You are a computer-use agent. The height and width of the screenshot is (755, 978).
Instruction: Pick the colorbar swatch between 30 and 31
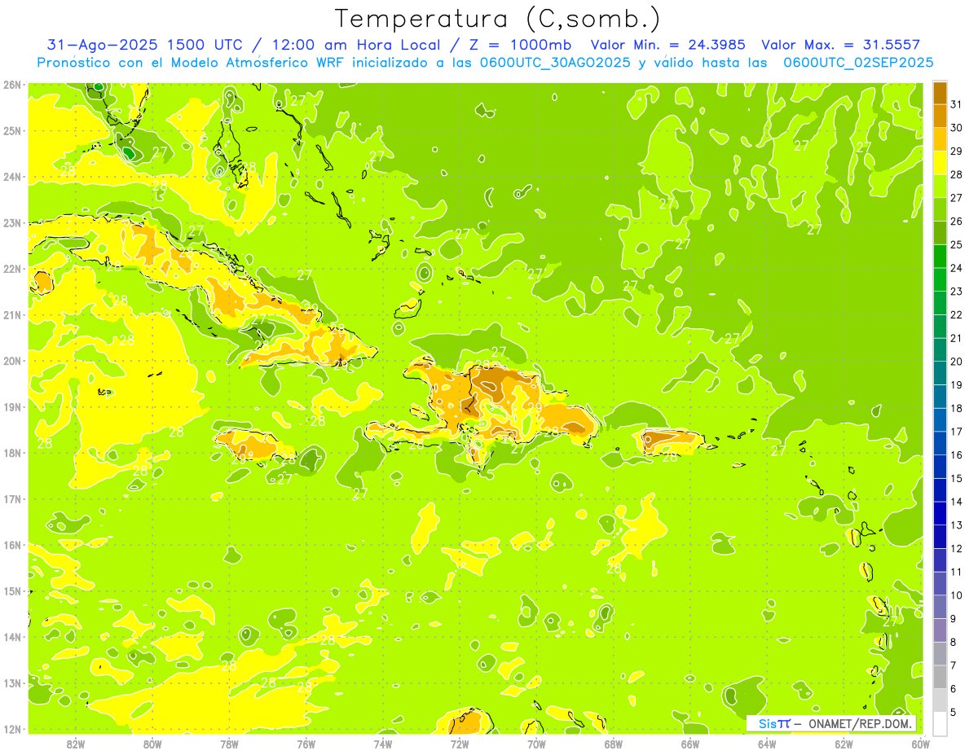[x=940, y=116]
